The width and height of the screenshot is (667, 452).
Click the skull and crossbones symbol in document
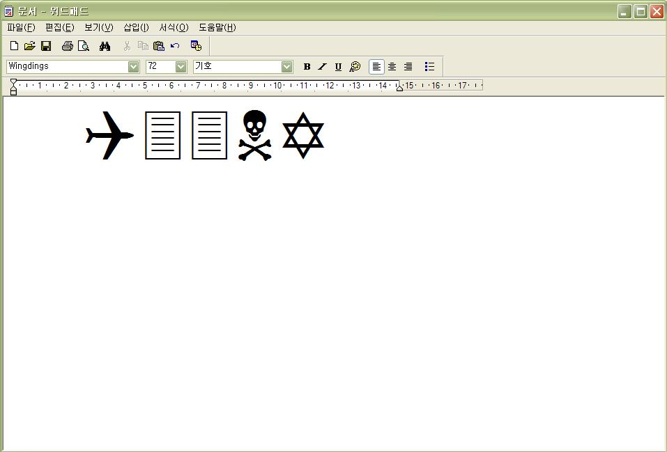coord(254,135)
